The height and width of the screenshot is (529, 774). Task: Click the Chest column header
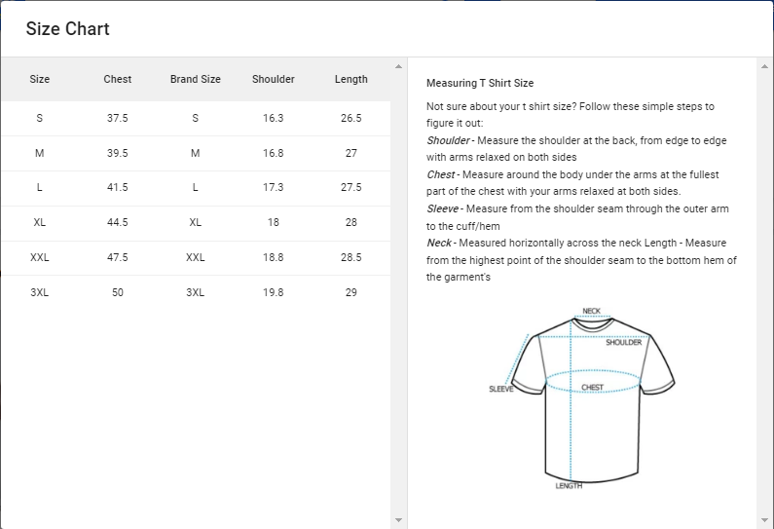point(118,79)
